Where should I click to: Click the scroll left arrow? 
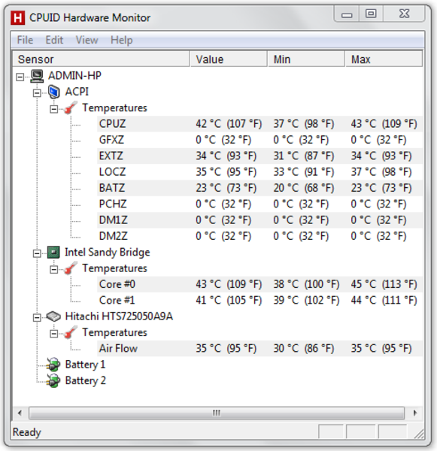coord(20,413)
